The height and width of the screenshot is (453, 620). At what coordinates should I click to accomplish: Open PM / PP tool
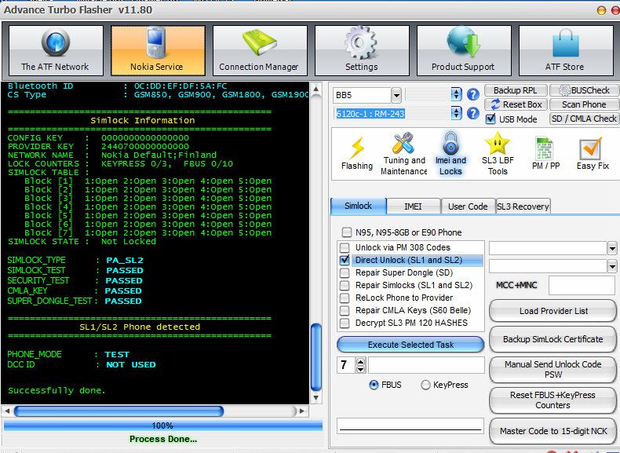tap(545, 154)
